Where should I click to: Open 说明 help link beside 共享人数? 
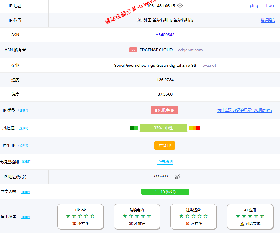pyautogui.click(x=25, y=192)
